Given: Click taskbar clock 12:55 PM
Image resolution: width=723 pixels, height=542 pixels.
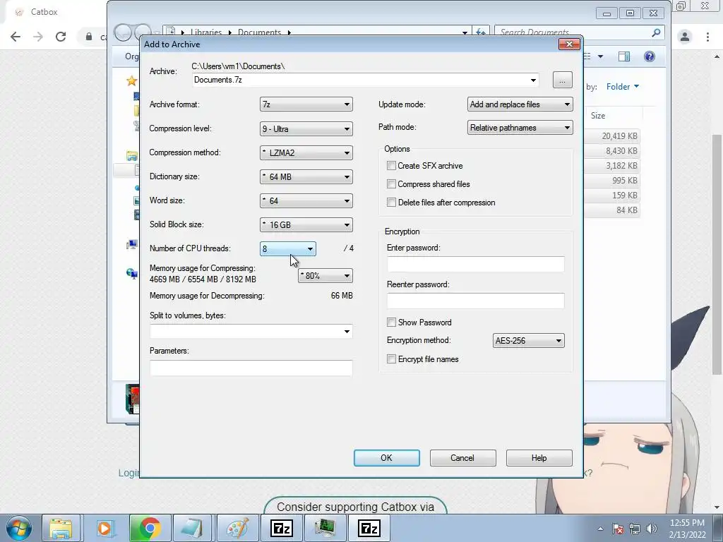Looking at the screenshot, I should click(687, 528).
